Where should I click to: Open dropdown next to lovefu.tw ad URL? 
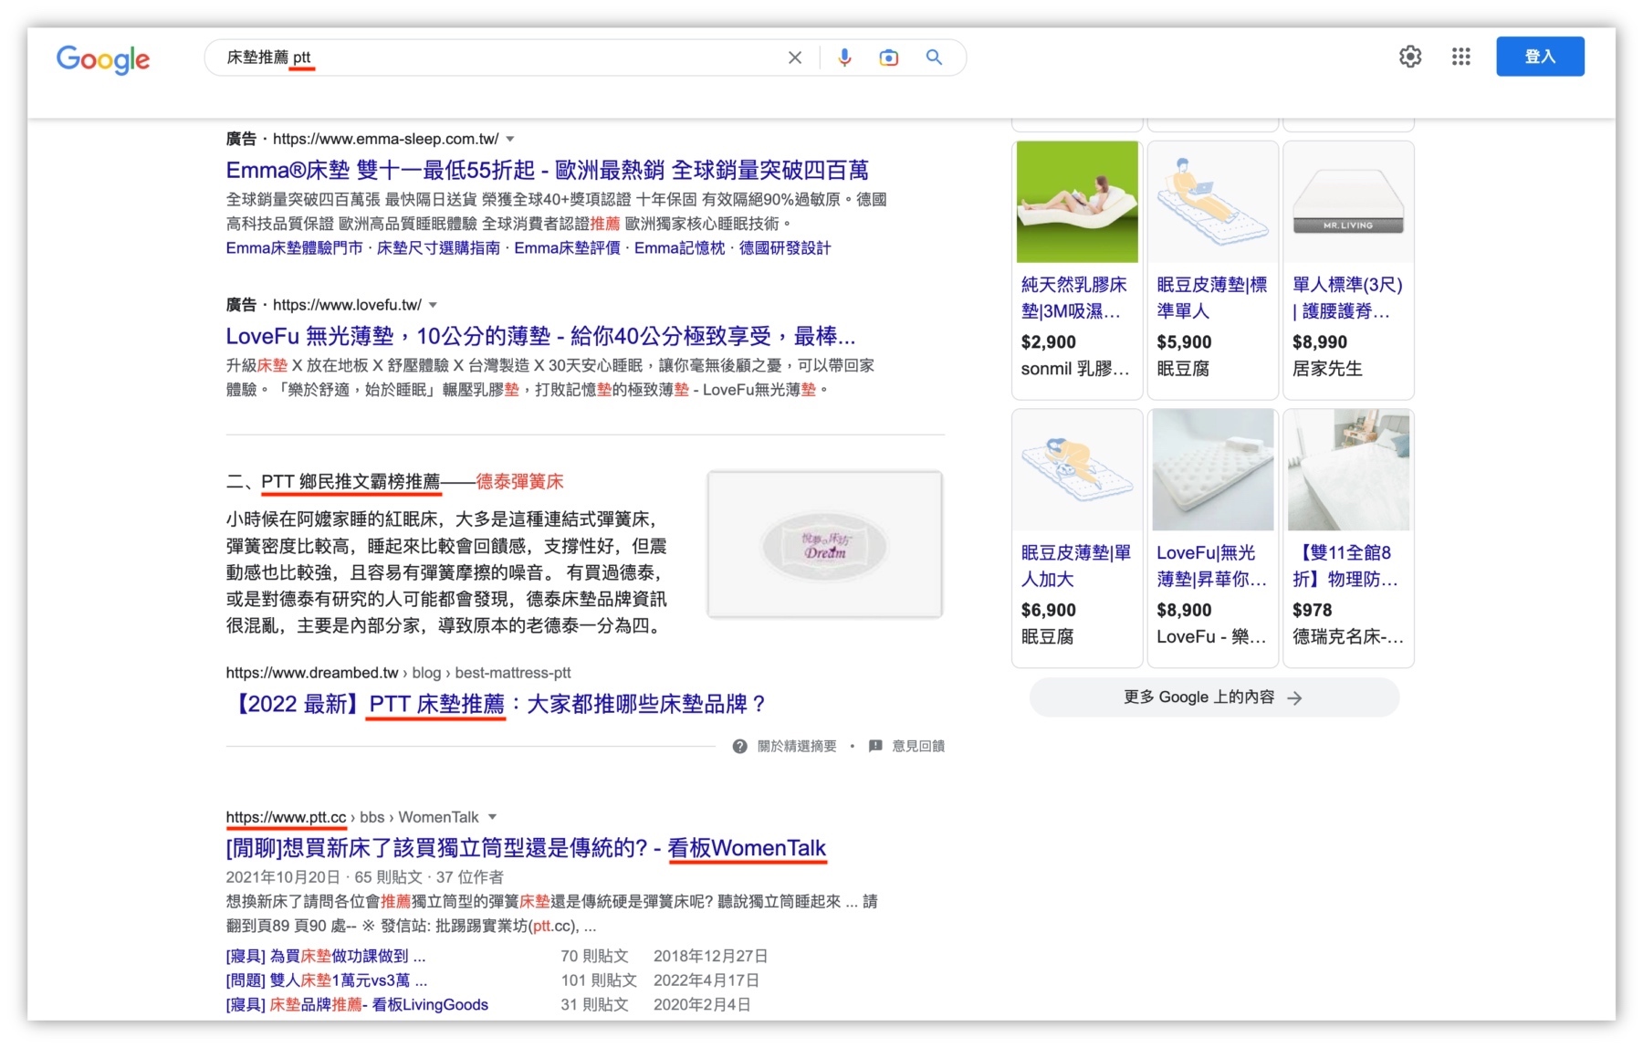pyautogui.click(x=434, y=305)
